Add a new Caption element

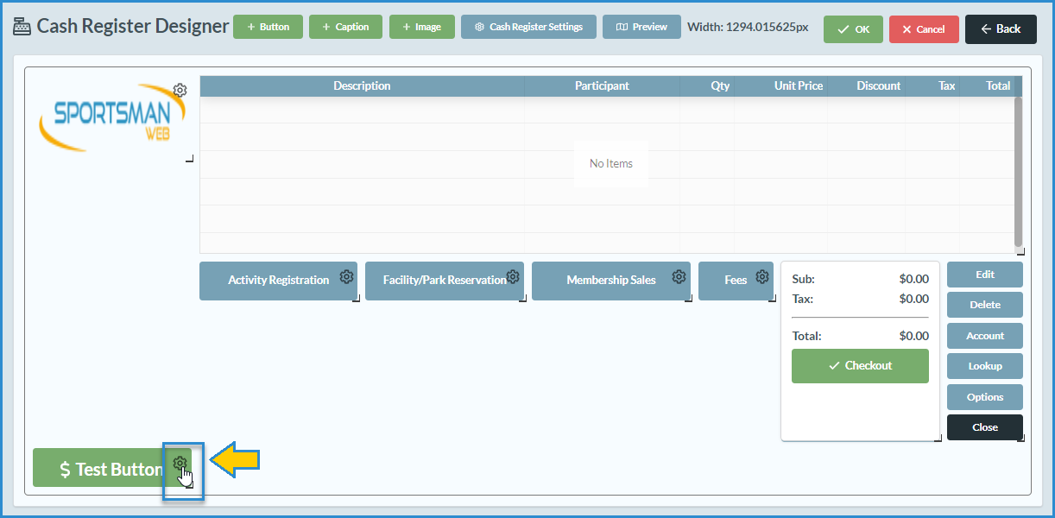pyautogui.click(x=344, y=27)
